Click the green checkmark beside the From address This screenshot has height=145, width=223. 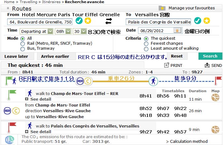[x=79, y=21]
